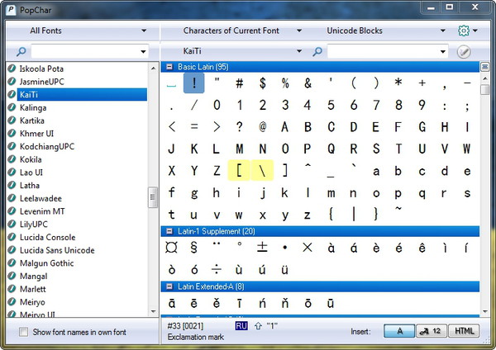Toggle insert with font formatting mode
This screenshot has height=350, width=496.
click(431, 331)
